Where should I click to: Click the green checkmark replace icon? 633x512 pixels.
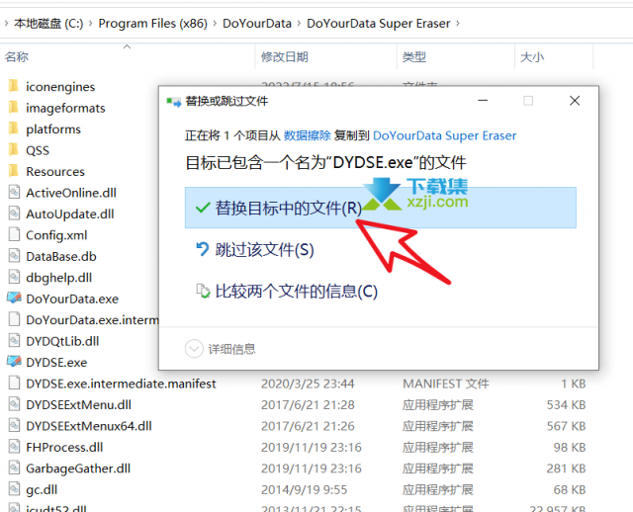pyautogui.click(x=203, y=208)
